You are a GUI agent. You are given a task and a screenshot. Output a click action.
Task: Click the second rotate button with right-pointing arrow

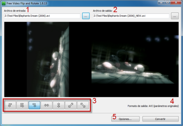22,105
